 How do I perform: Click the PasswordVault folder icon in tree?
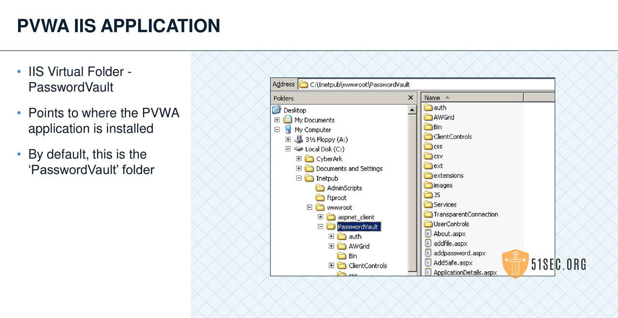331,227
